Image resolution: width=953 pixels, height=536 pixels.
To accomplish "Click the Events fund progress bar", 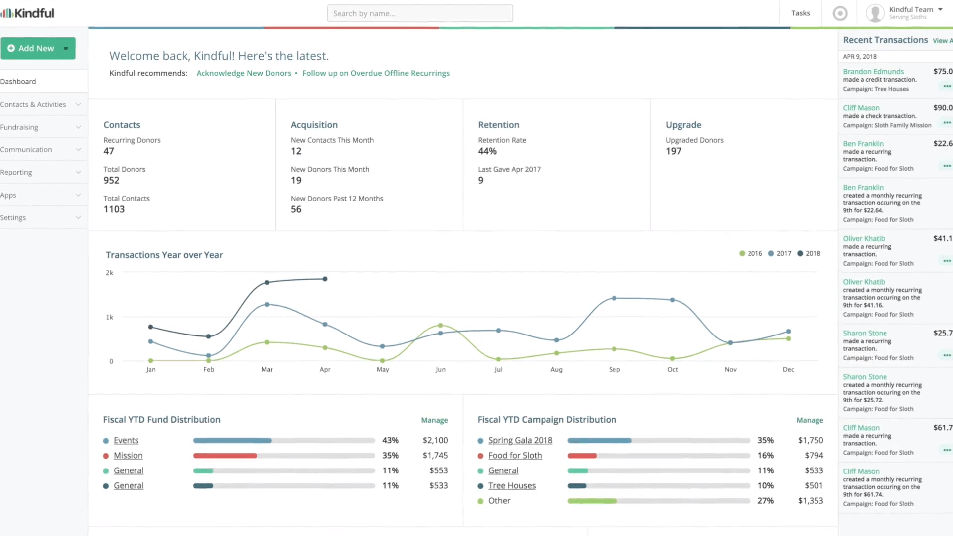I will pyautogui.click(x=283, y=441).
